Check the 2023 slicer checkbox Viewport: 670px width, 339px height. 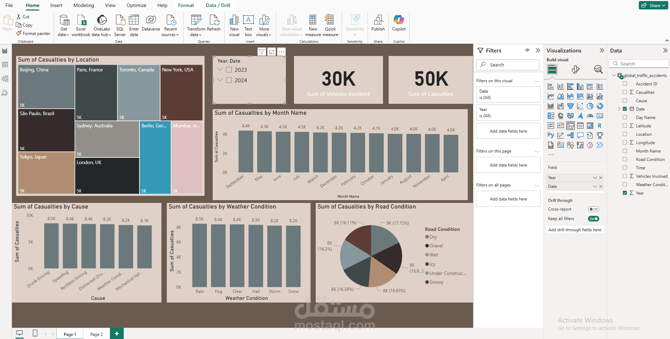[x=229, y=70]
